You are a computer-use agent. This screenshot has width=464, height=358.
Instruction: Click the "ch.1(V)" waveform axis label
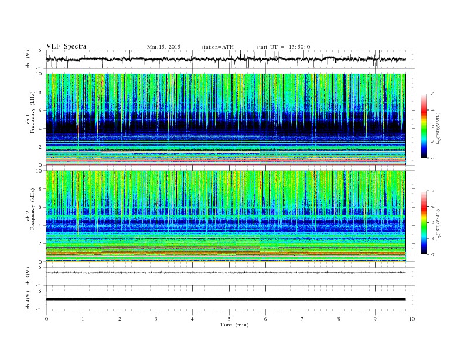[x=28, y=59]
